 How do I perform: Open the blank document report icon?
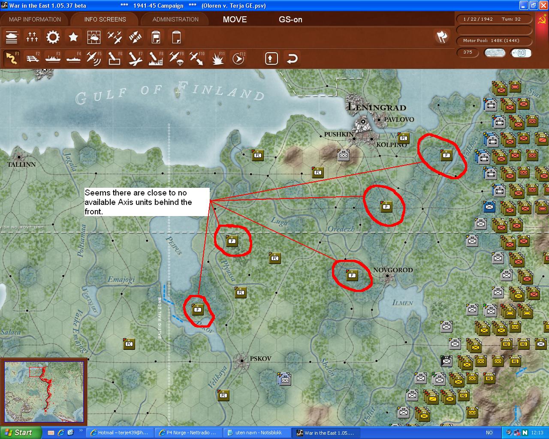(x=176, y=37)
